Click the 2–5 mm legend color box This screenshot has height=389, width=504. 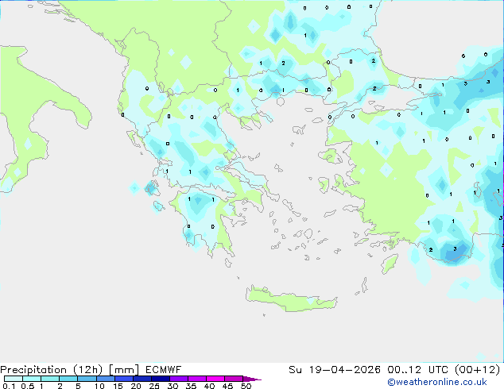point(68,379)
